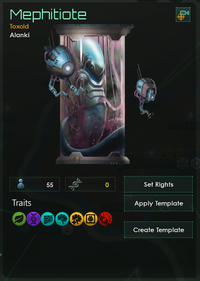This screenshot has width=200, height=281.
Task: Click the Traits section heading
Action: click(22, 203)
